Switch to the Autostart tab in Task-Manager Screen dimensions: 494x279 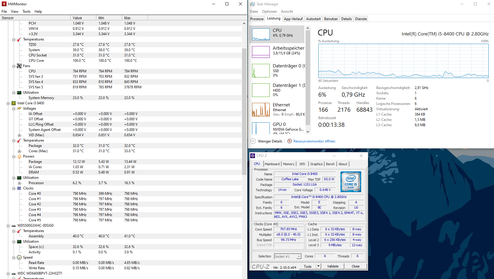point(313,19)
